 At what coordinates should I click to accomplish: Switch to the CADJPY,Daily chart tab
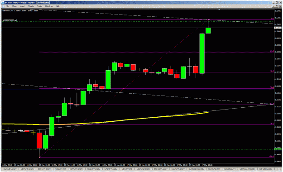pos(110,169)
